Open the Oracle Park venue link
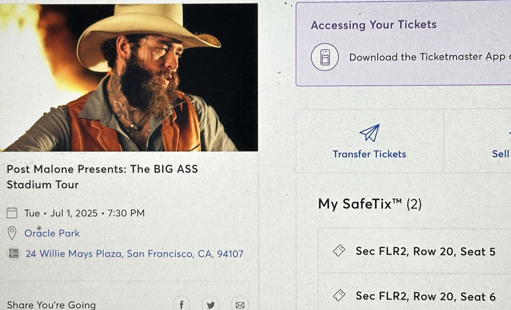Viewport: 511px width, 310px height. pos(52,233)
